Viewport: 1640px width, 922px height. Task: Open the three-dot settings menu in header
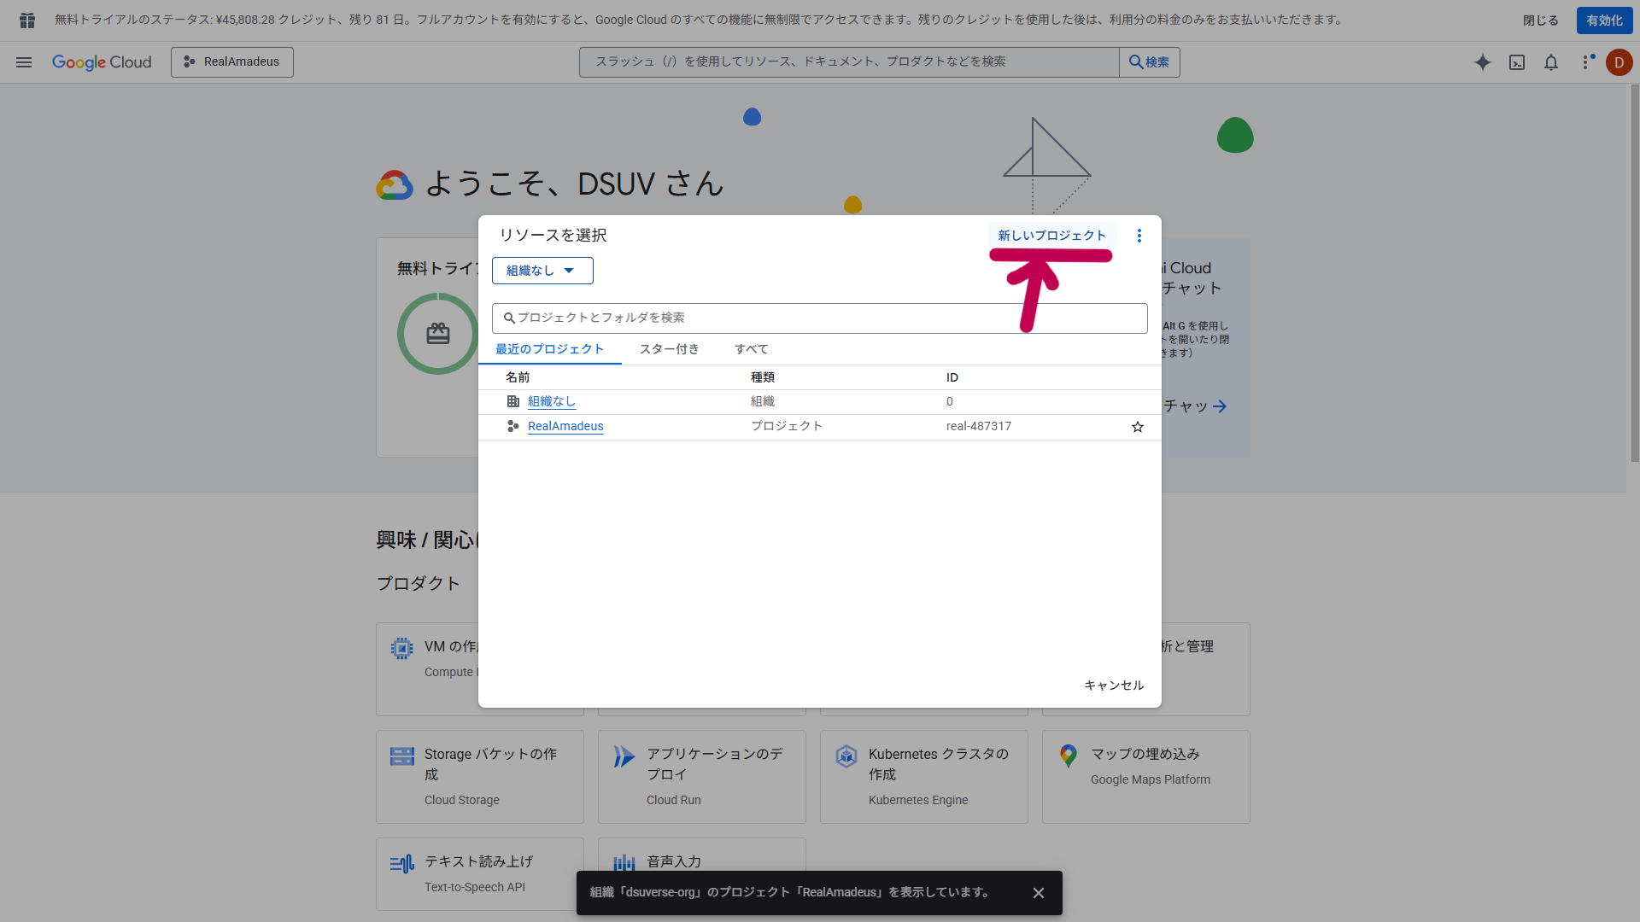click(1586, 62)
